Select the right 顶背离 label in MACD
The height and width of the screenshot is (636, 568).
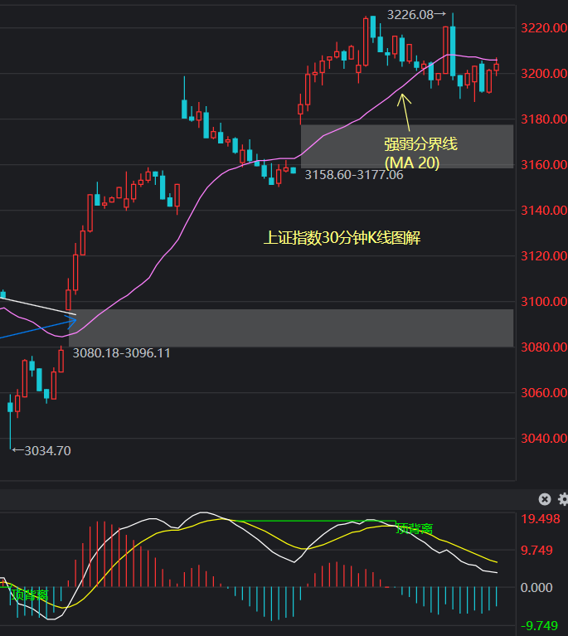[x=415, y=528]
